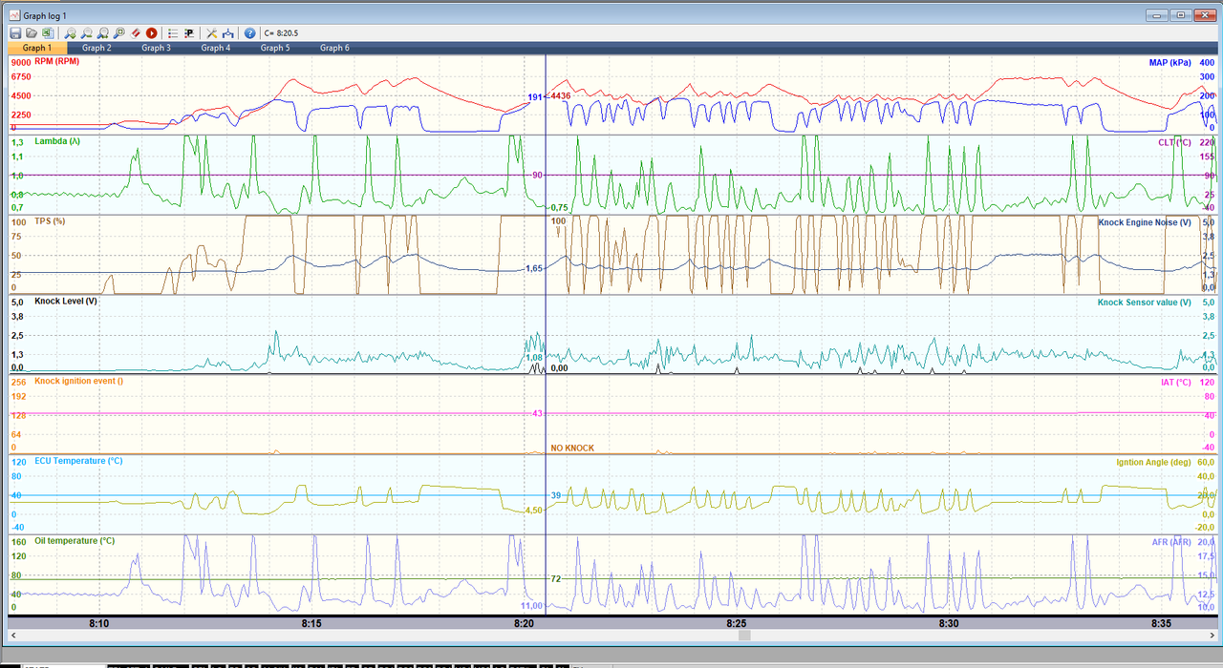1223x668 pixels.
Task: Start logging with red record icon
Action: pos(151,32)
